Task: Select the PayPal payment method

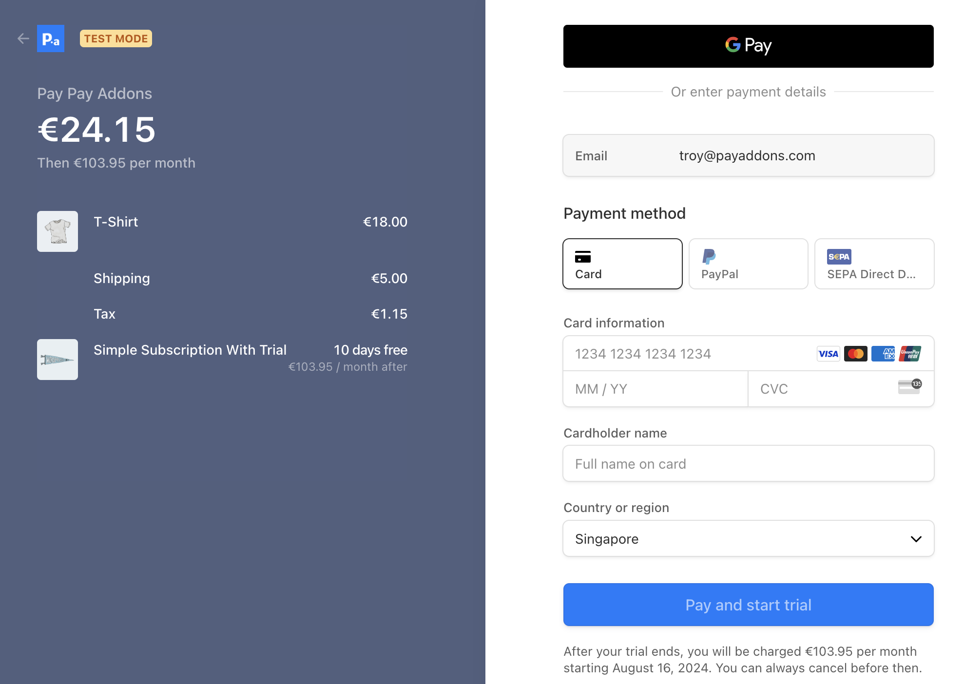Action: [748, 264]
